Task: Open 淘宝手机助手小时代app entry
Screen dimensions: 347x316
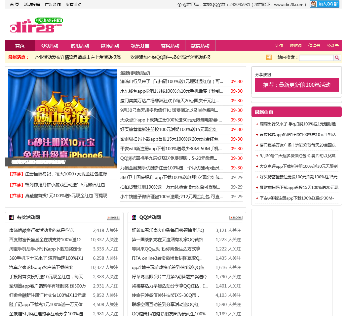Action: pyautogui.click(x=45, y=249)
